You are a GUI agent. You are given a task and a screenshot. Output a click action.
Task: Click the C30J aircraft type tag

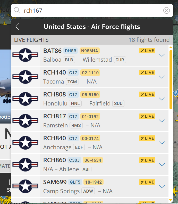coord(74,160)
